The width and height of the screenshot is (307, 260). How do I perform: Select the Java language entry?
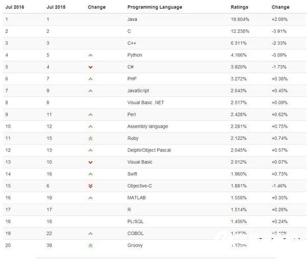(x=132, y=19)
